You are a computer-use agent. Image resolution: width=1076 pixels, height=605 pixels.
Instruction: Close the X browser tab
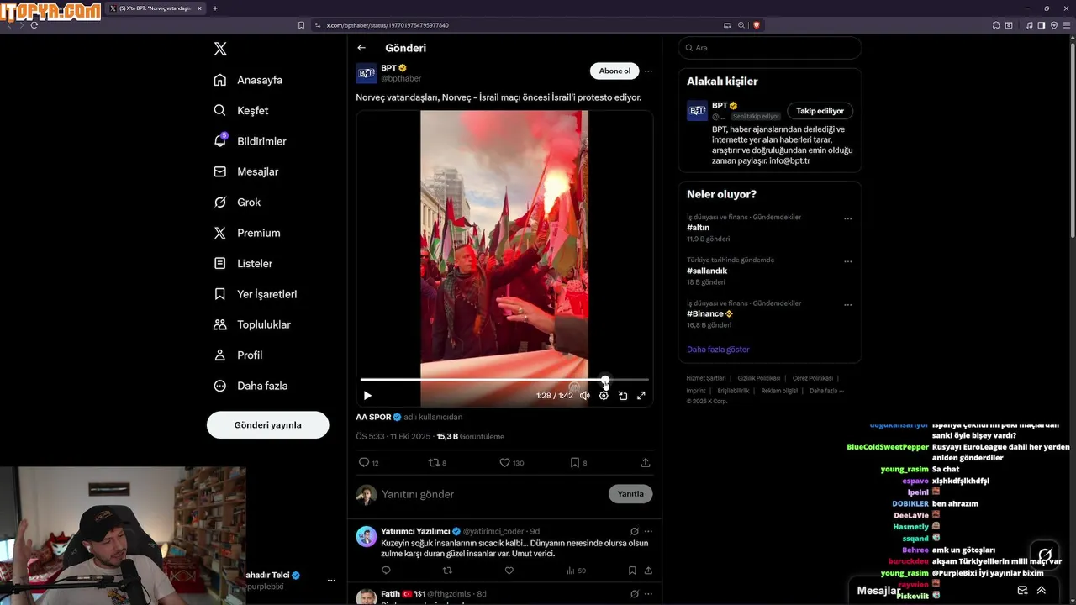click(199, 8)
